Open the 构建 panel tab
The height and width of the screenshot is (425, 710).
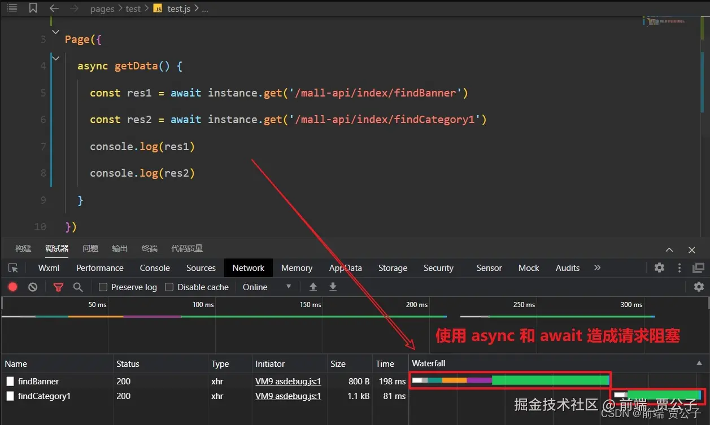[23, 248]
